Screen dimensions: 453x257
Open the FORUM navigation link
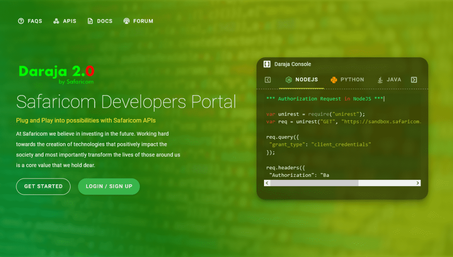(x=138, y=21)
